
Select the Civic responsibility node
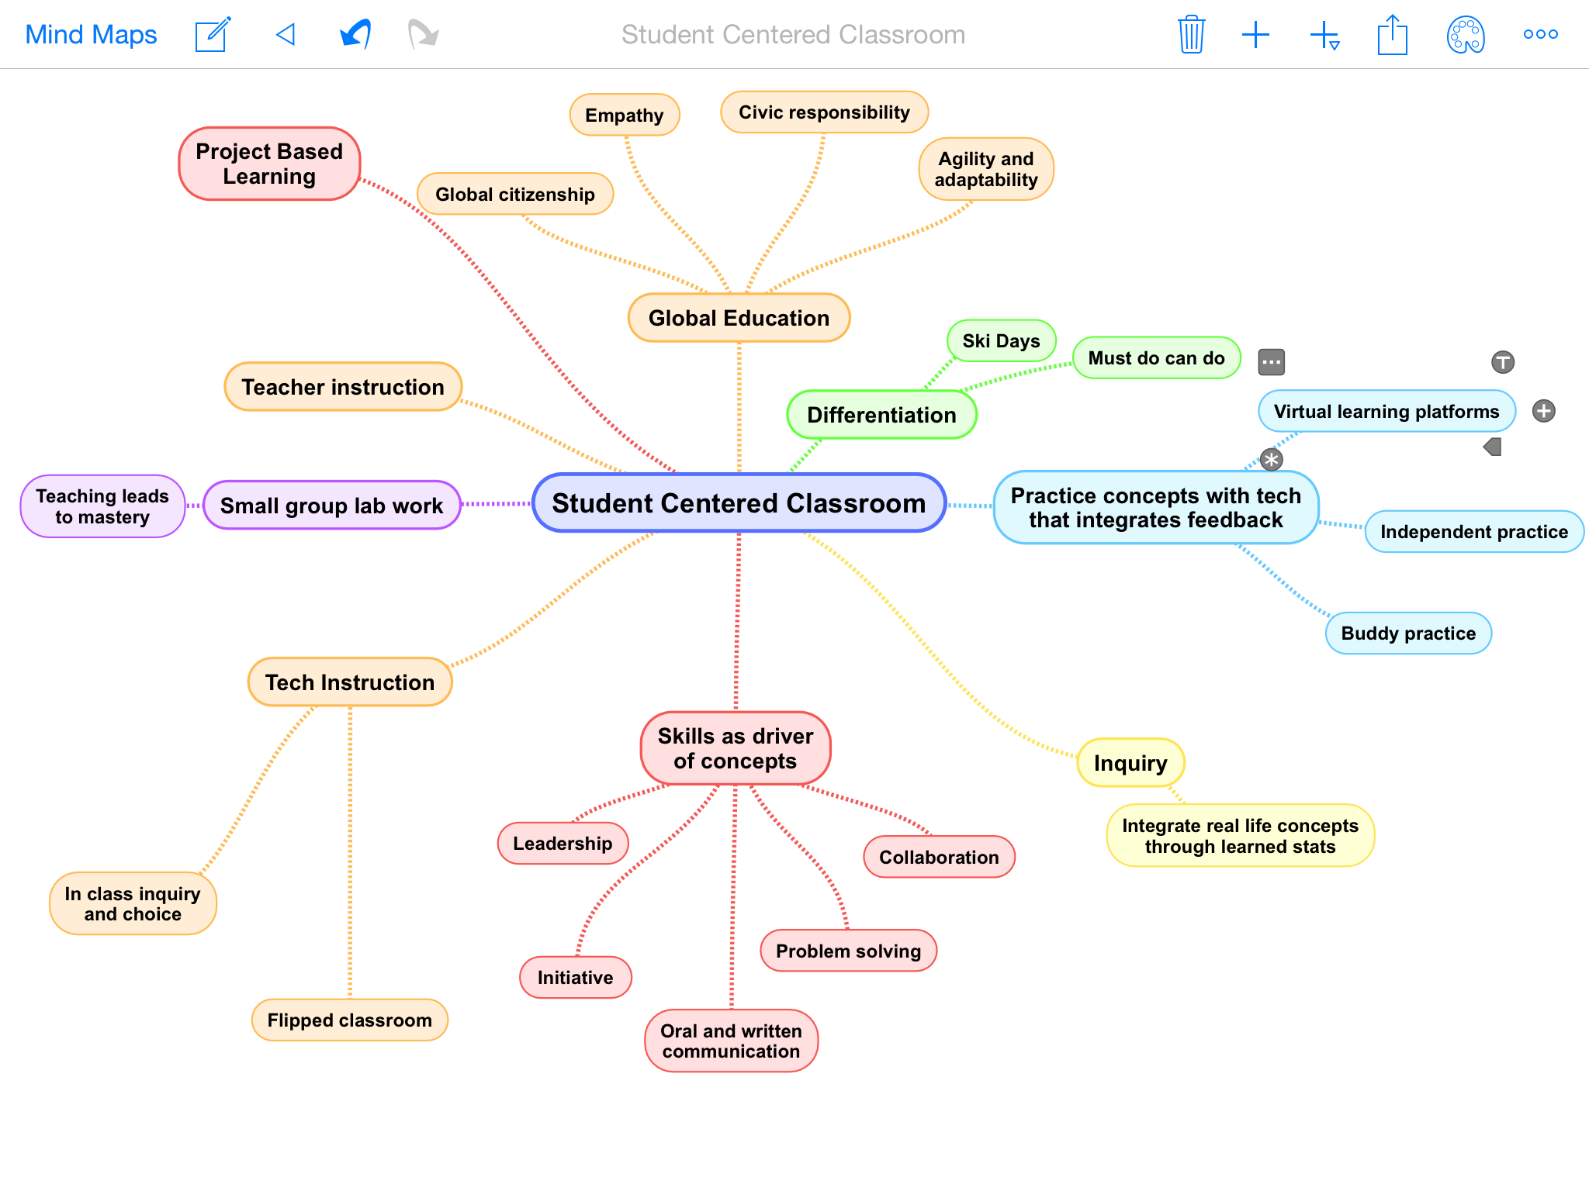(x=824, y=112)
